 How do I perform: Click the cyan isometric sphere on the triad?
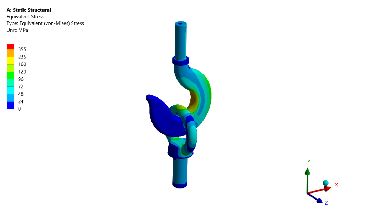click(326, 183)
